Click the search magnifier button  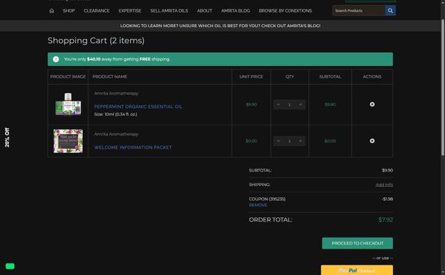pos(390,10)
